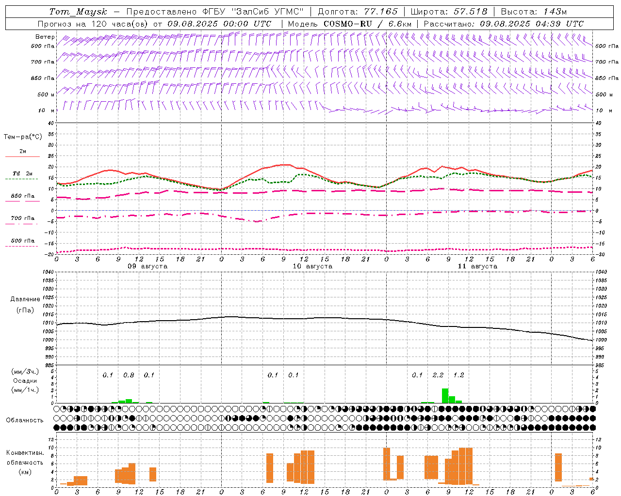This screenshot has height=496, width=621.
Task: Click the (мм/3ч.) precipitation unit label
Action: click(25, 372)
